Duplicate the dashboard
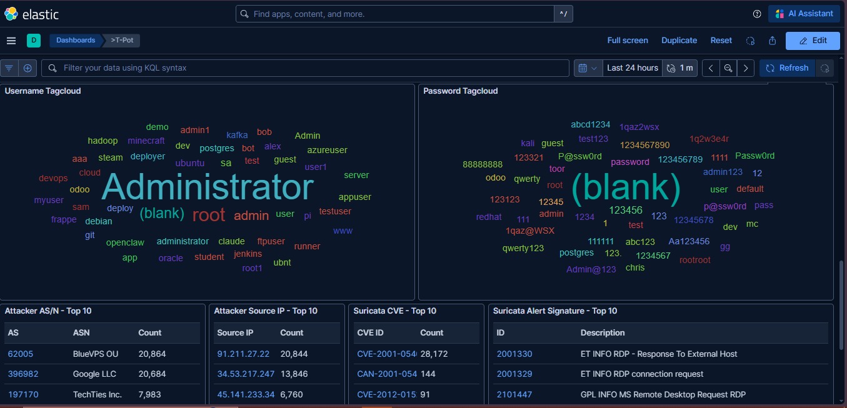 (679, 41)
